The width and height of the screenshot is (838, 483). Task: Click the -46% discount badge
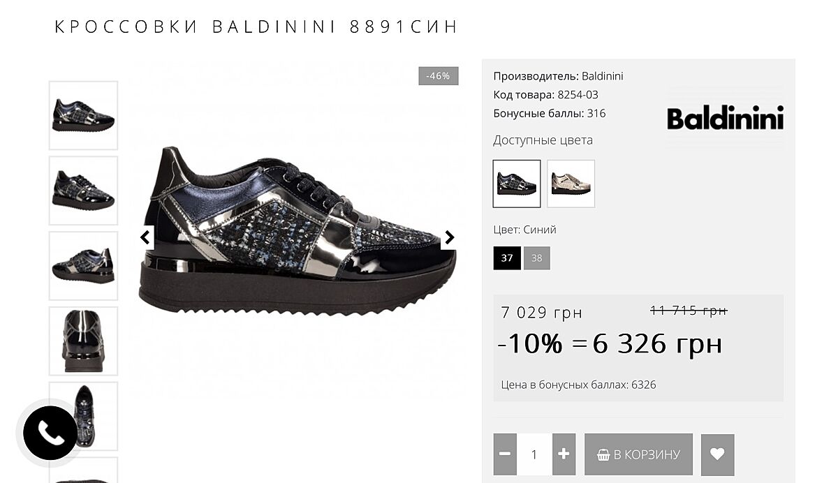coord(439,76)
